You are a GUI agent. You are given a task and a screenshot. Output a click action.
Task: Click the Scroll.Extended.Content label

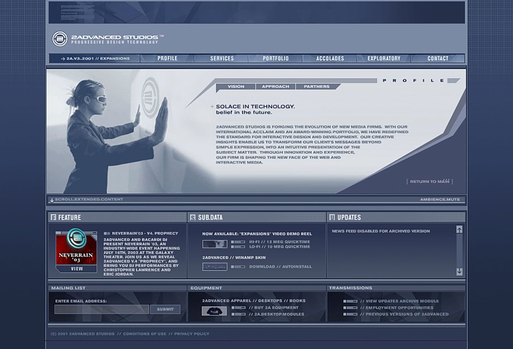pyautogui.click(x=89, y=199)
